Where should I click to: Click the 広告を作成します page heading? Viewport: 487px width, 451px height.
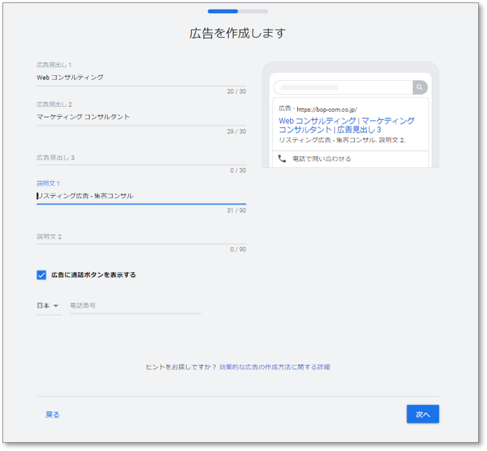(237, 33)
